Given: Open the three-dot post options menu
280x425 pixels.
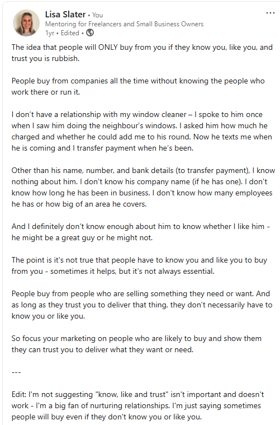Looking at the screenshot, I should [x=270, y=13].
